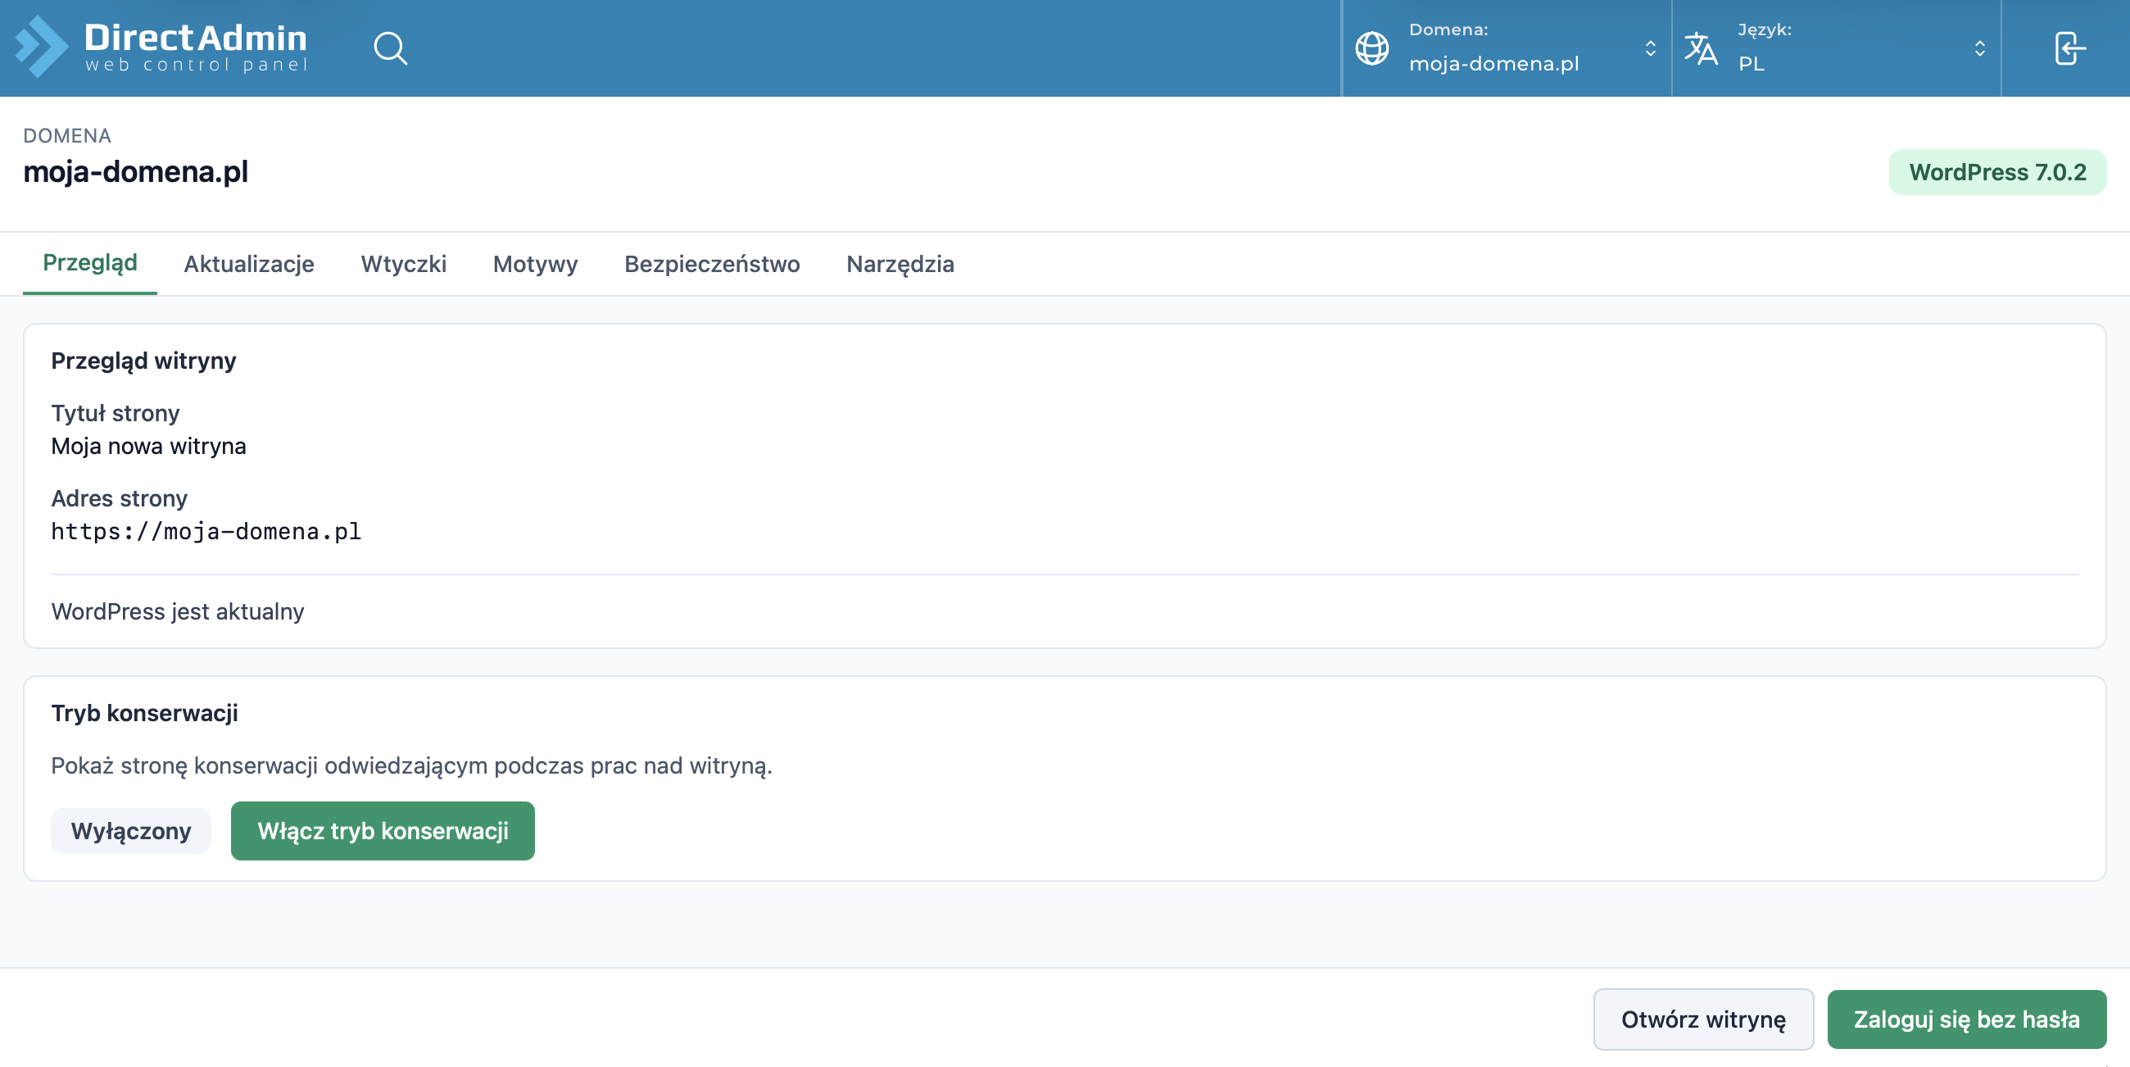Click the globe icon next to Domena
The width and height of the screenshot is (2130, 1067).
point(1371,48)
